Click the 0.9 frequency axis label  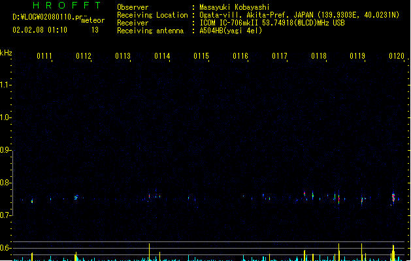click(x=5, y=149)
